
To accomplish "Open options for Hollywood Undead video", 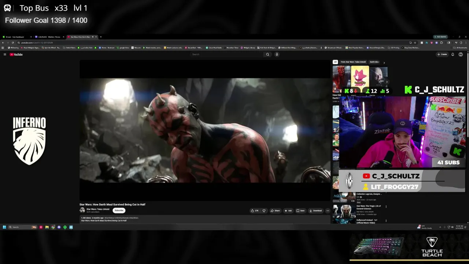I will (x=386, y=220).
